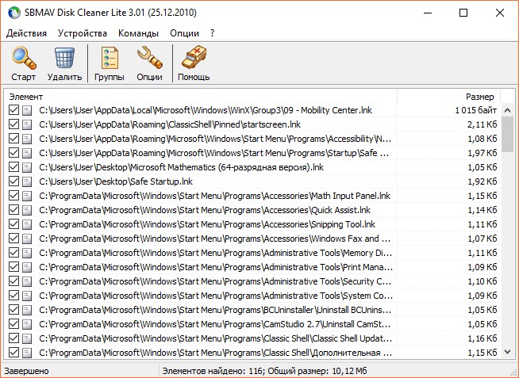Viewport: 519px width, 378px height.
Task: Uncheck Microsoft Mathematics shortcut checkbox
Action: click(13, 167)
